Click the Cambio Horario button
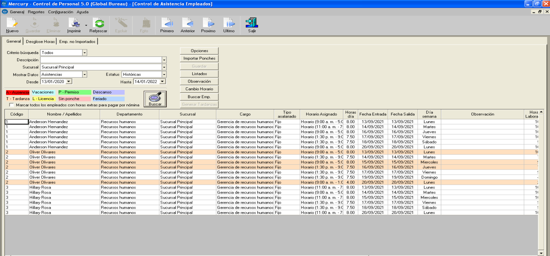Viewport: 550px width, 256px height. point(199,89)
